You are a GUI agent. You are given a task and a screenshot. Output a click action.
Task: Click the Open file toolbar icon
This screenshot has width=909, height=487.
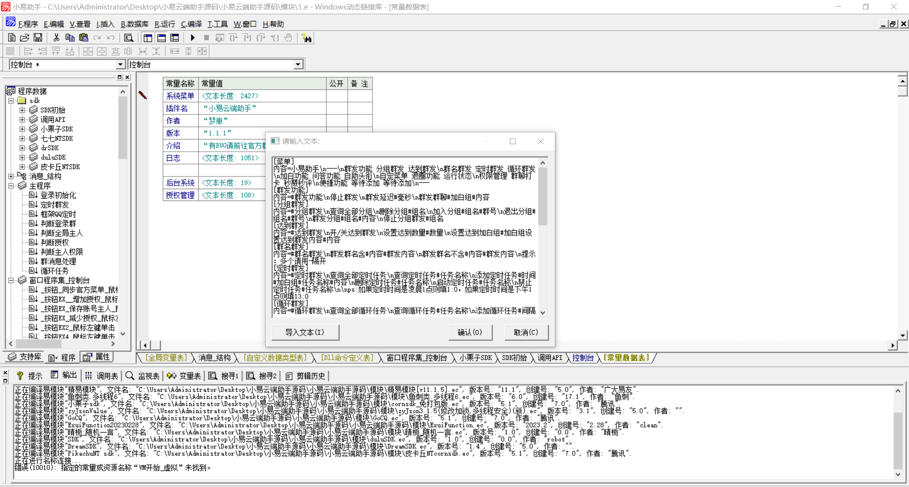tap(25, 38)
